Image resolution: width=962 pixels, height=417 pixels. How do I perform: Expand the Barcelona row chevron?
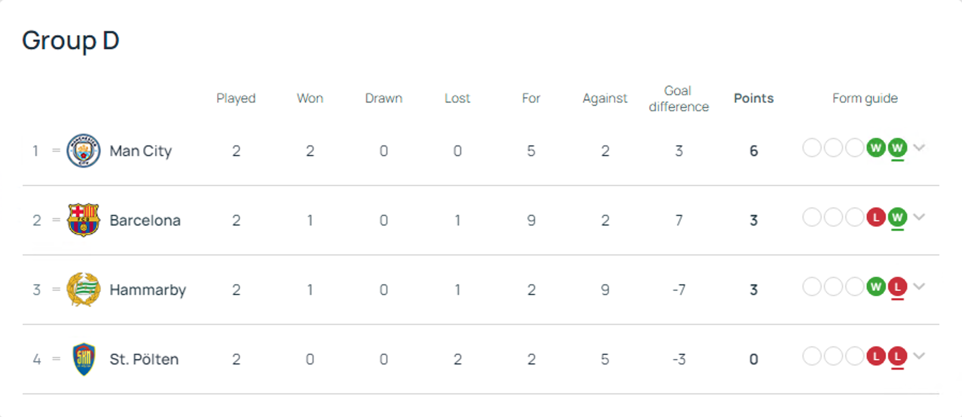(919, 217)
